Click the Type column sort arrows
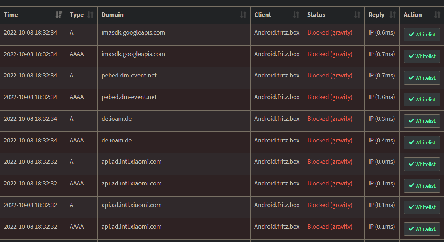 tap(90, 15)
